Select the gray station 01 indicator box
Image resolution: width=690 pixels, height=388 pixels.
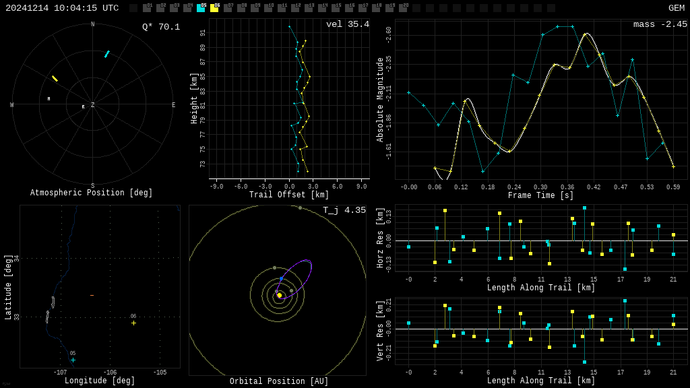pyautogui.click(x=147, y=8)
